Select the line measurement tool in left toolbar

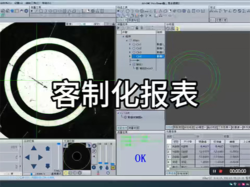(x=36, y=11)
